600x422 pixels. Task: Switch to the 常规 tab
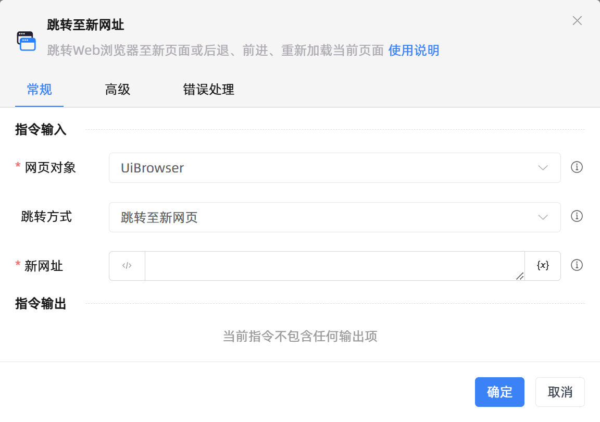pyautogui.click(x=39, y=90)
